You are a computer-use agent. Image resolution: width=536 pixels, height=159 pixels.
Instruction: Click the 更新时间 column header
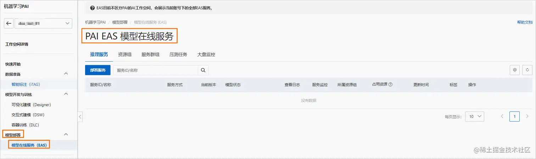(x=421, y=85)
